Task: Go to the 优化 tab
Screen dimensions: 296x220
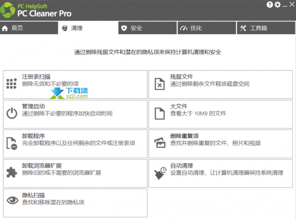Action: pos(207,28)
